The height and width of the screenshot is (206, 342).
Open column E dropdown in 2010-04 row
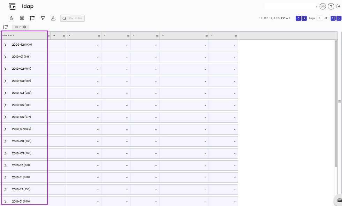tap(235, 93)
